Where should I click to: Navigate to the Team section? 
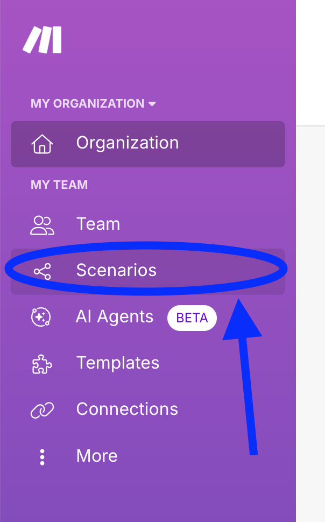coord(98,224)
